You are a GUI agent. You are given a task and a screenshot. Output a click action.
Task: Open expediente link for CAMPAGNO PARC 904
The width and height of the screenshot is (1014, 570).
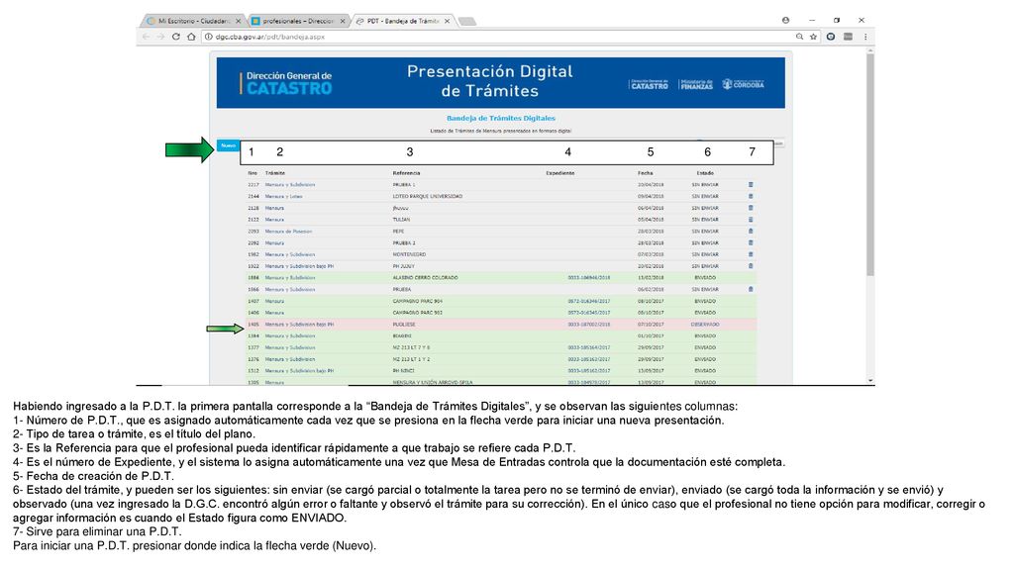(x=589, y=301)
